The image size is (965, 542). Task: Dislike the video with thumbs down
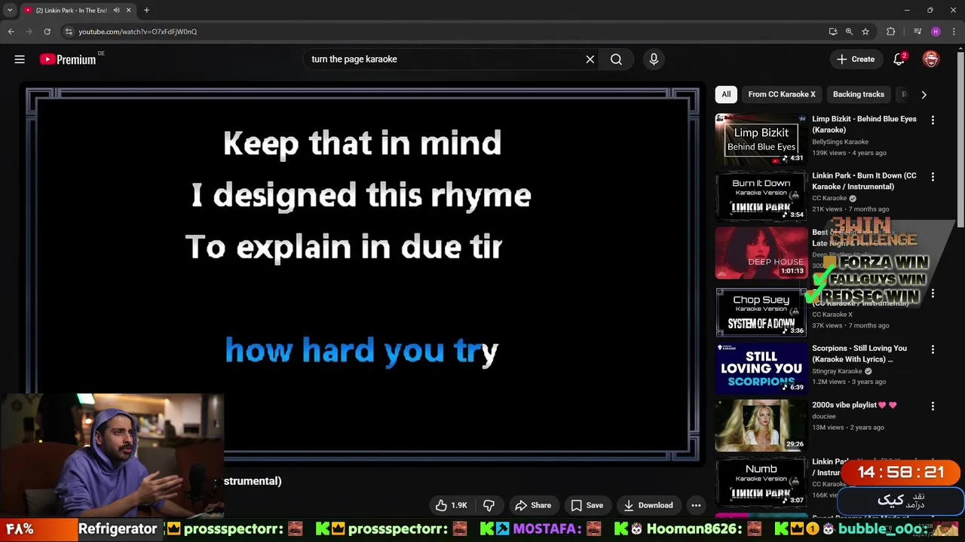coord(489,505)
